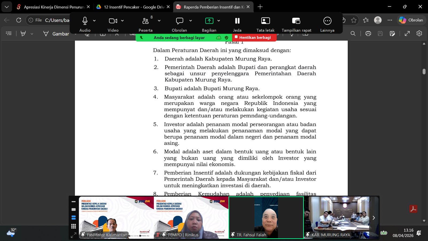
Task: Mute audio using the Zoom microphone icon
Action: 85,21
